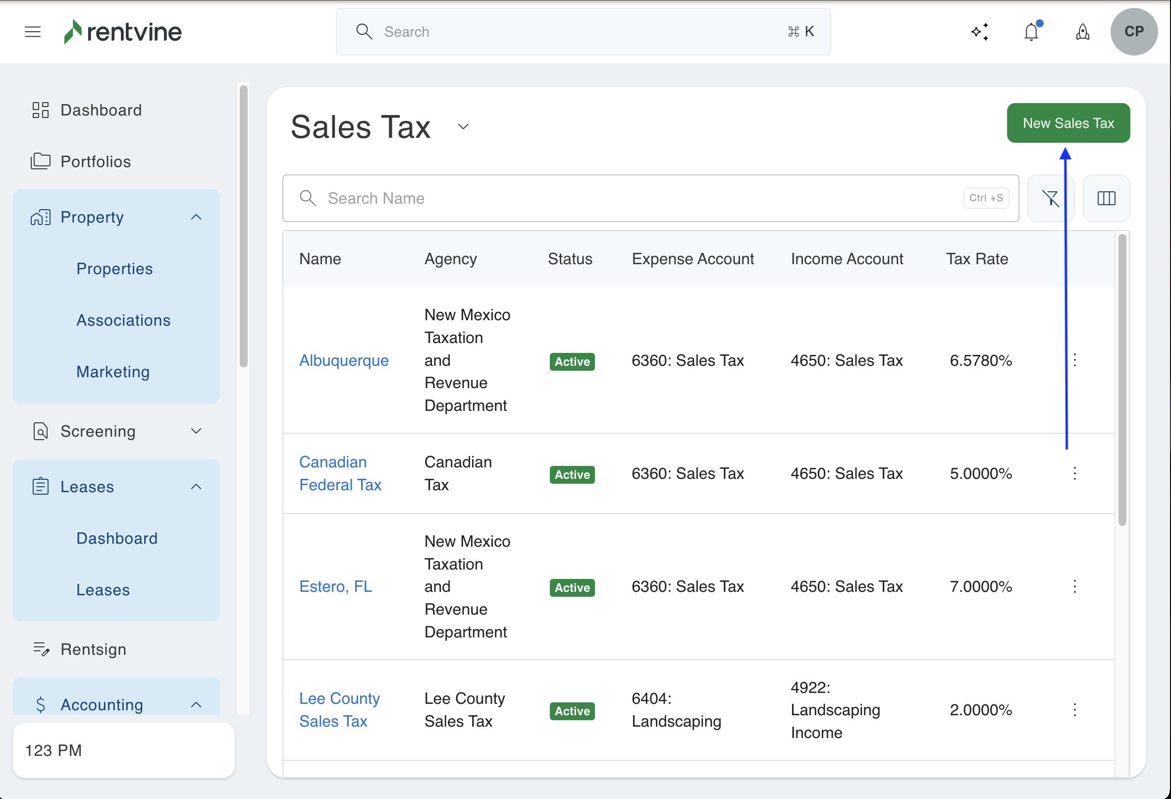Open Lee County row actions menu
The image size is (1171, 799).
[x=1075, y=710]
